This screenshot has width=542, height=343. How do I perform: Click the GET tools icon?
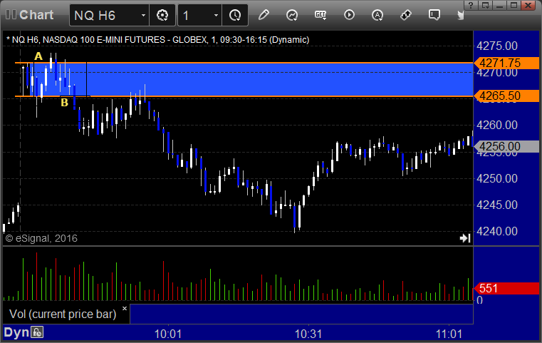[x=320, y=15]
